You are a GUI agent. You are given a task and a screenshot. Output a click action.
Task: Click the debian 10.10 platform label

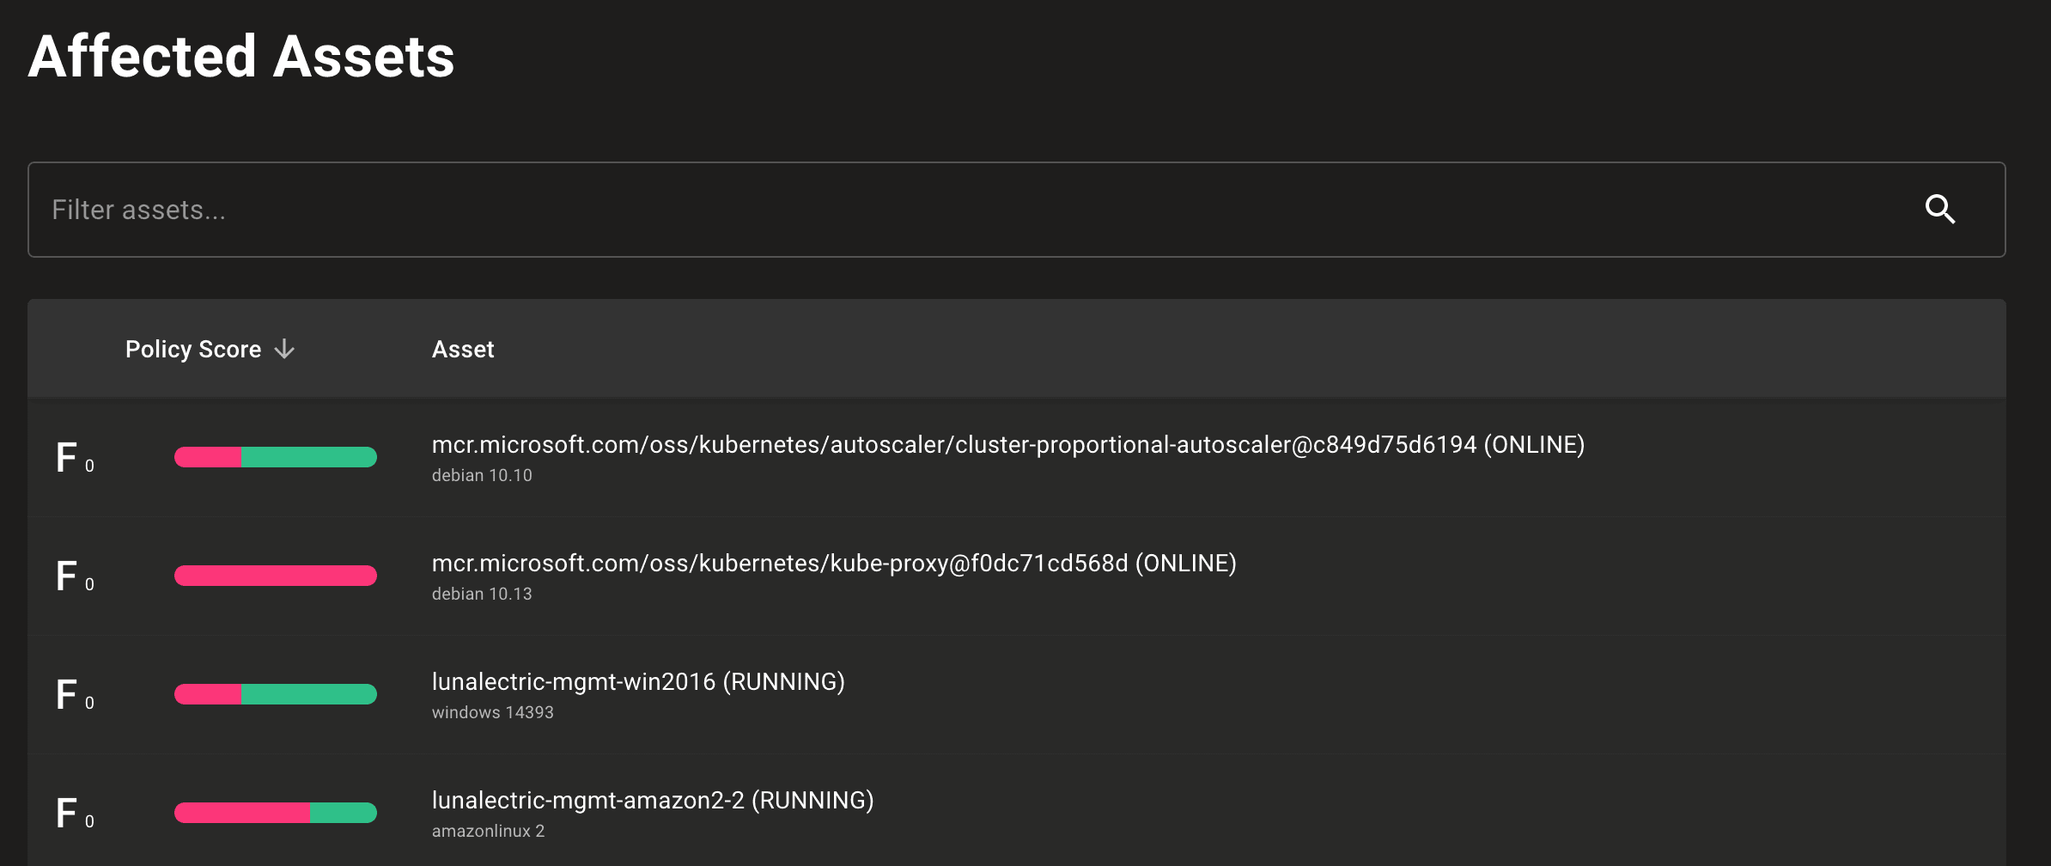(x=482, y=476)
